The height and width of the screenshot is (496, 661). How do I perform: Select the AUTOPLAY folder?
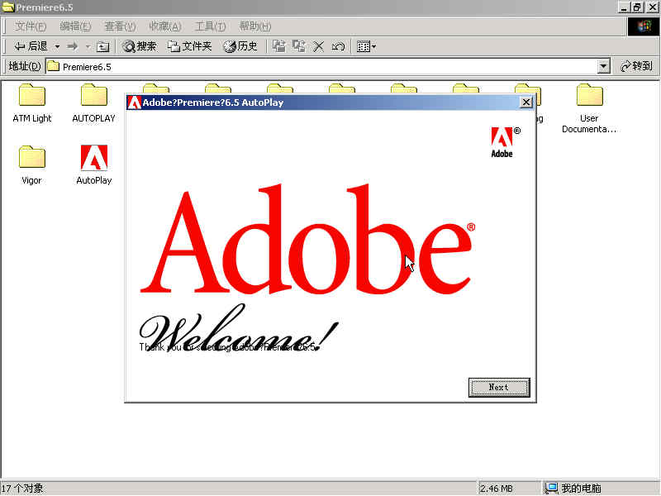tap(93, 103)
